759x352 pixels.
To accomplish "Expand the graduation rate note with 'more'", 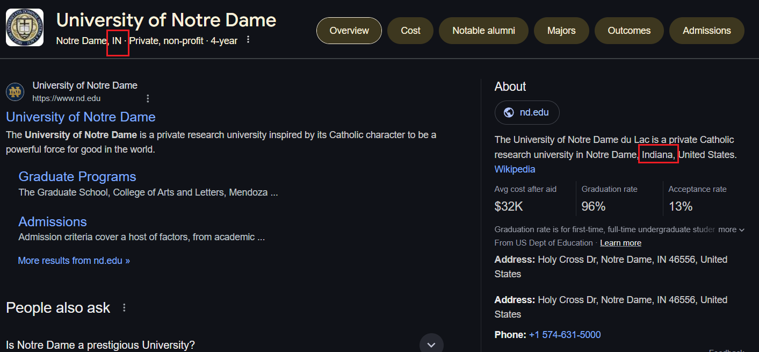I will 732,229.
